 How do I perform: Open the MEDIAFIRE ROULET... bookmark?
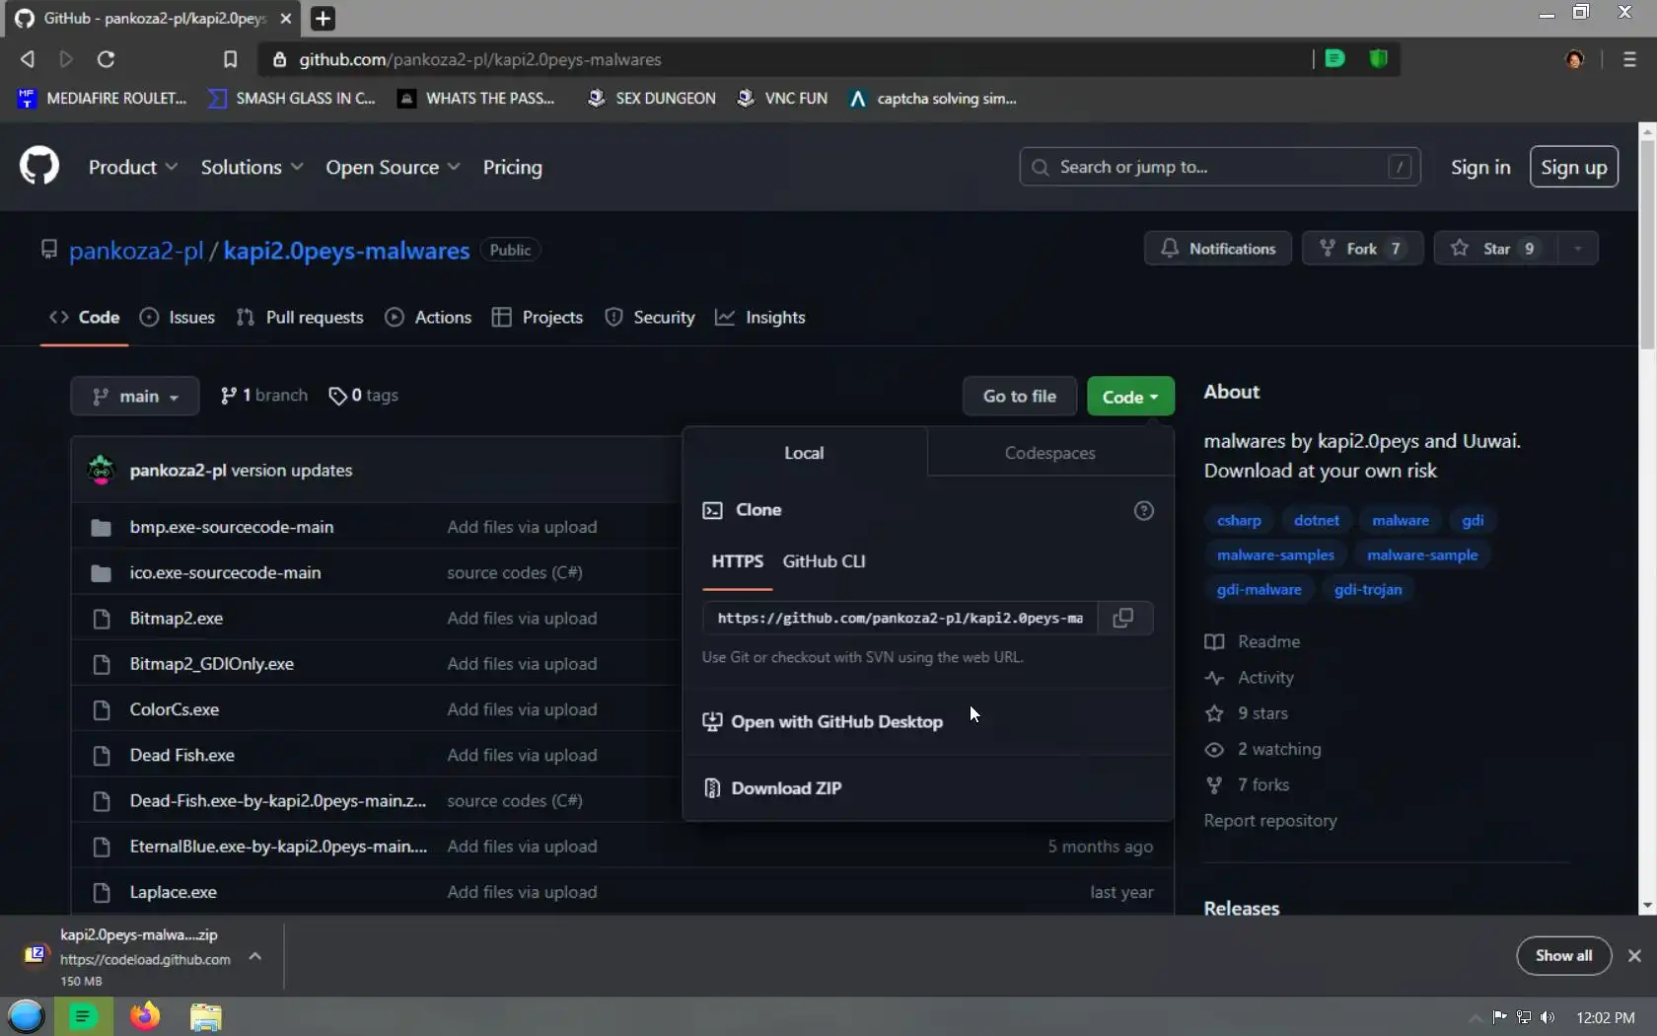pos(103,98)
